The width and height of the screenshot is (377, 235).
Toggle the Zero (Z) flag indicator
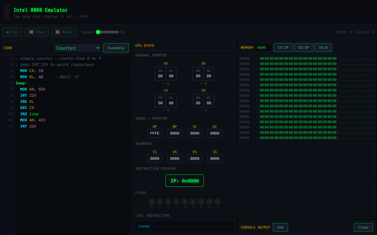click(x=193, y=202)
